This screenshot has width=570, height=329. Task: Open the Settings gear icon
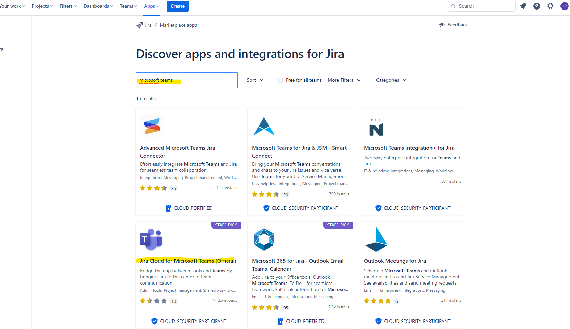pos(550,6)
